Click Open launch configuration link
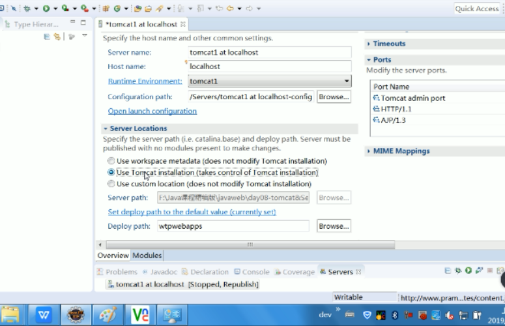Viewport: 505px width, 326px height. (x=152, y=111)
